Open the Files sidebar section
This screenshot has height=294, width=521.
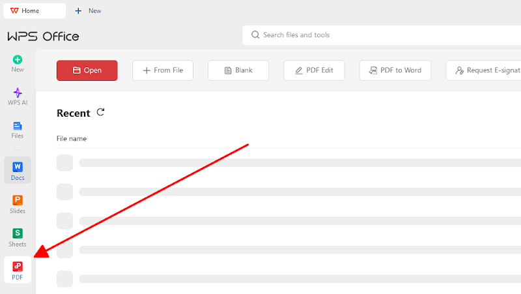coord(18,130)
